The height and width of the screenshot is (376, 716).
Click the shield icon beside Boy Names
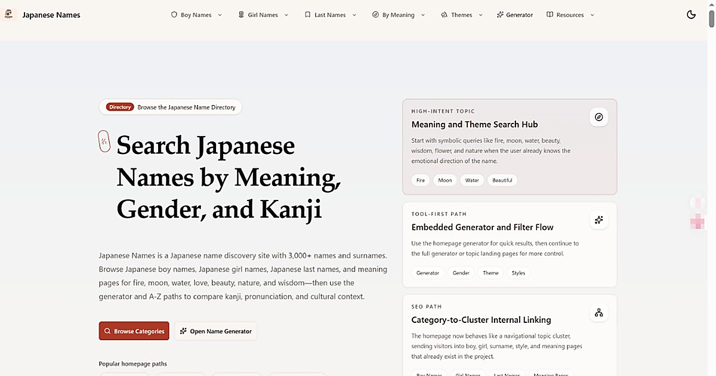point(174,15)
